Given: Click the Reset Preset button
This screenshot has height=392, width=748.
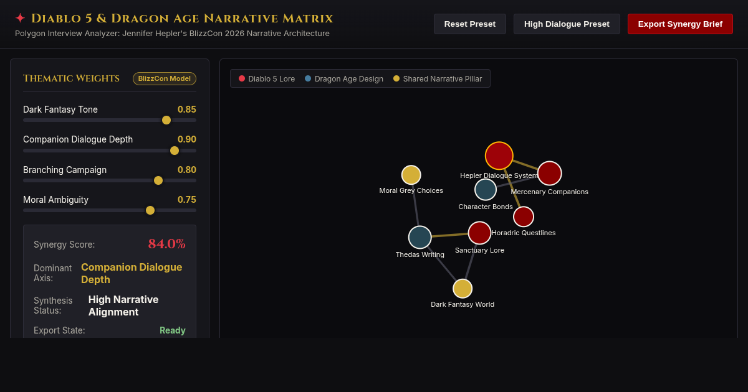Looking at the screenshot, I should [x=470, y=24].
